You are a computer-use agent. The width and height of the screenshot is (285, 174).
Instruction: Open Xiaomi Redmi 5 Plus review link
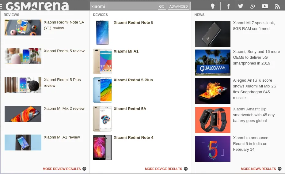[62, 83]
